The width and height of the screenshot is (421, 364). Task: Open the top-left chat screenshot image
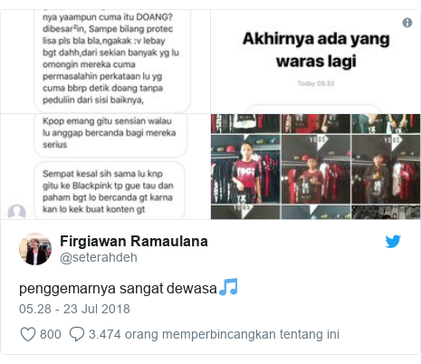(x=106, y=62)
